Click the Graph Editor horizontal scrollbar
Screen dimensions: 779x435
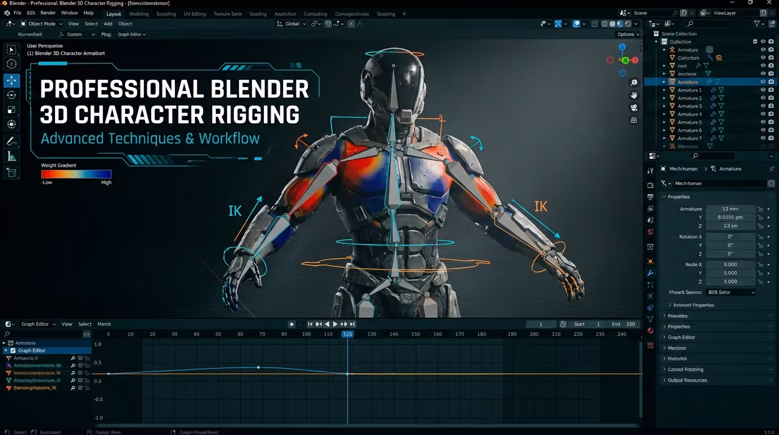click(x=367, y=425)
